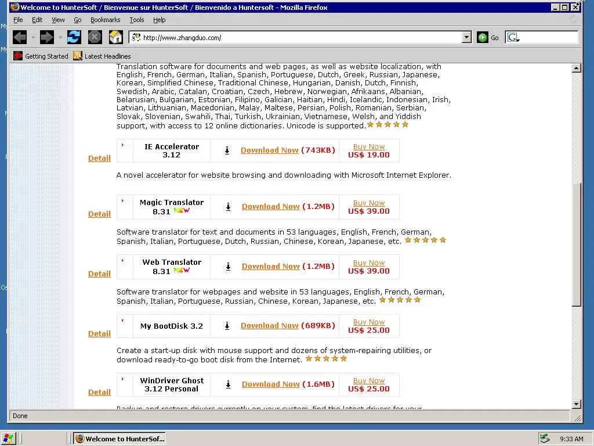Image resolution: width=594 pixels, height=446 pixels.
Task: Click the red arrow beside IE Accelerator
Action: coord(123,145)
